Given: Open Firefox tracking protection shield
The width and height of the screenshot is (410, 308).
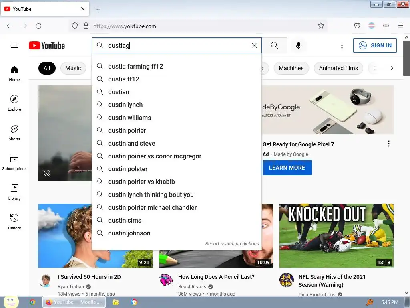Looking at the screenshot, I should point(75,26).
